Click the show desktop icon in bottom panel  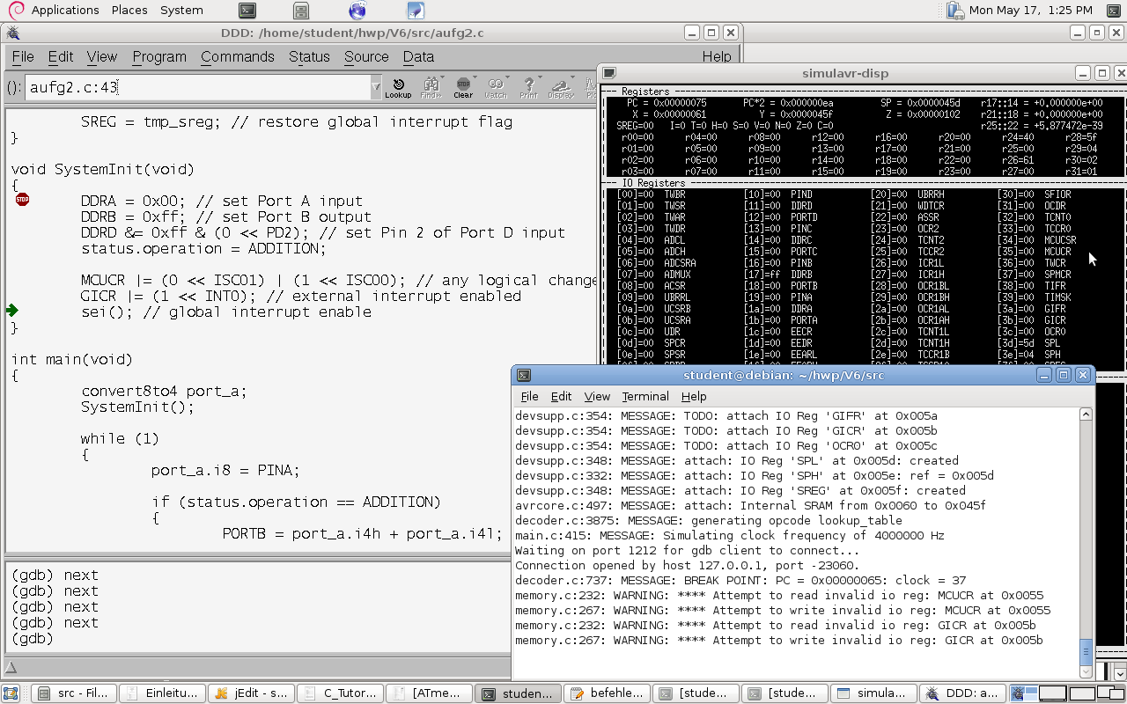[x=11, y=693]
